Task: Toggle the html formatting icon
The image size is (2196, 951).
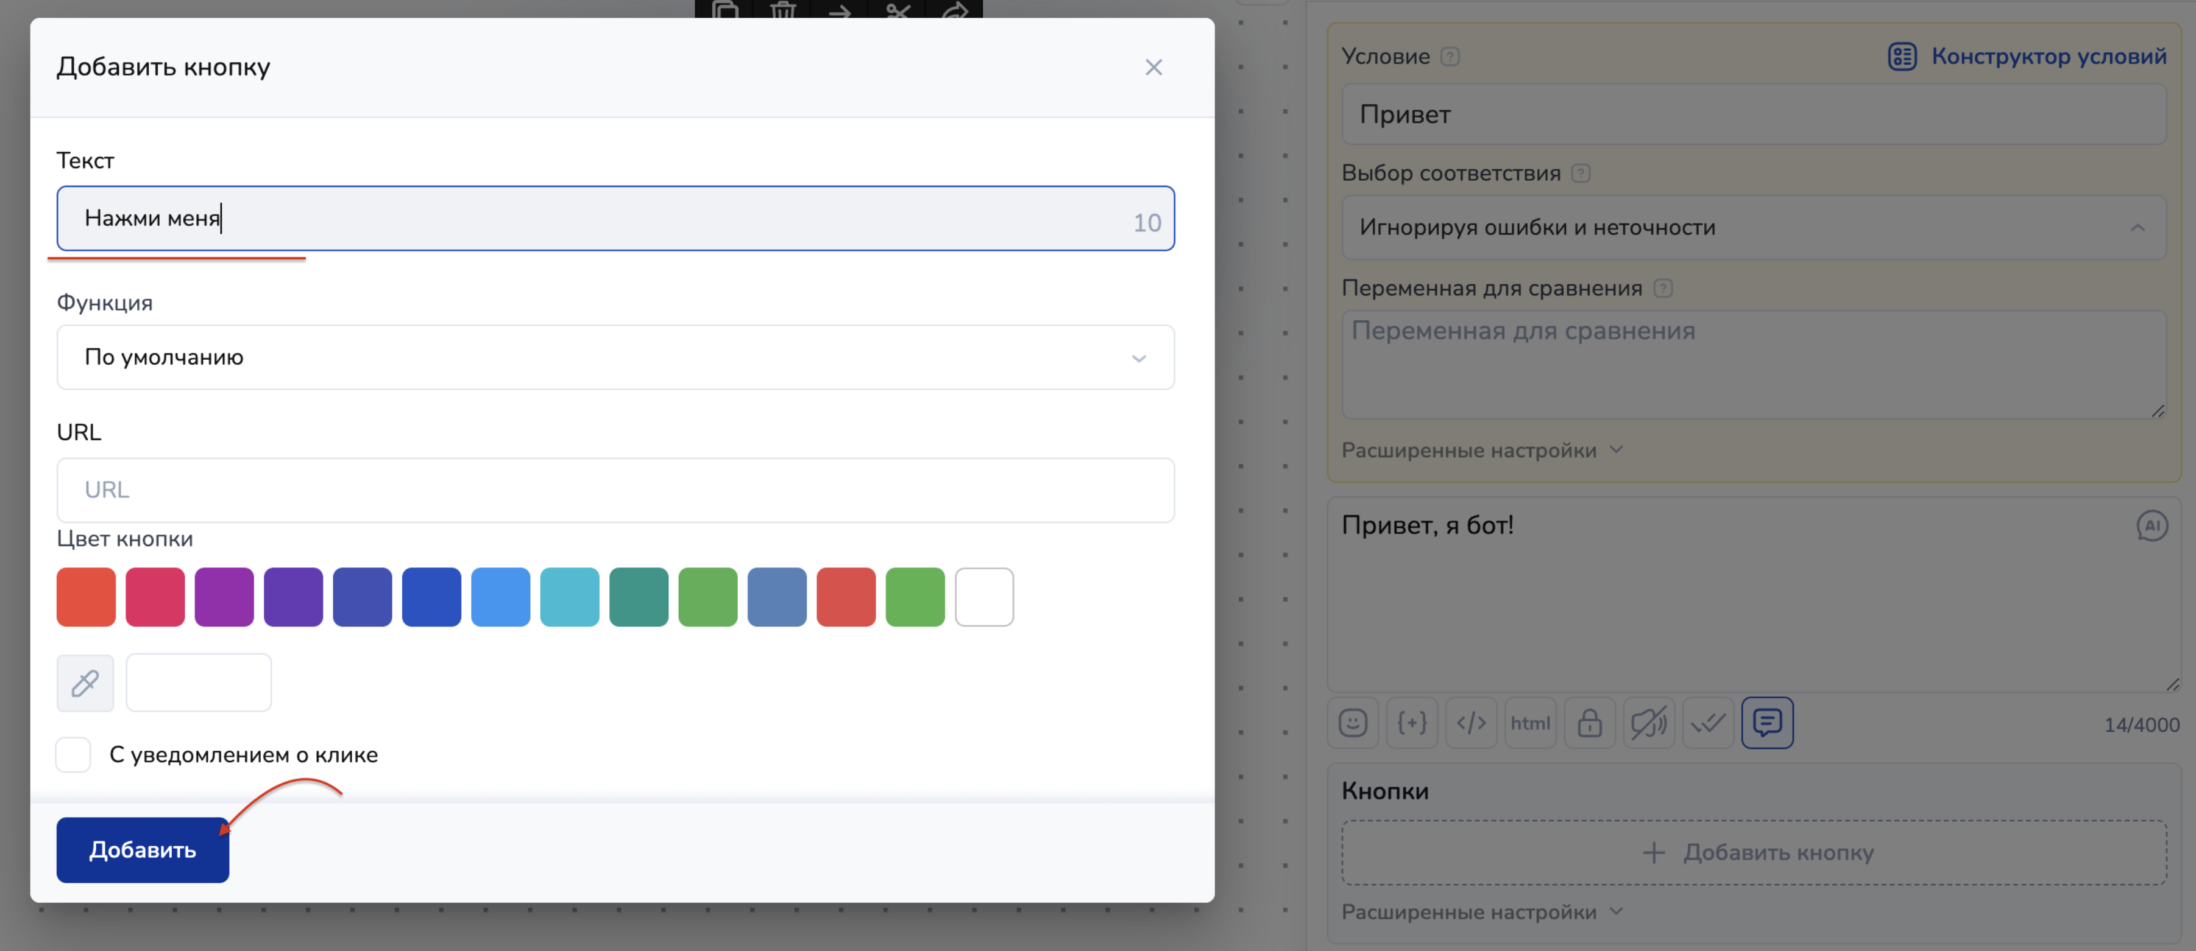Action: coord(1530,723)
